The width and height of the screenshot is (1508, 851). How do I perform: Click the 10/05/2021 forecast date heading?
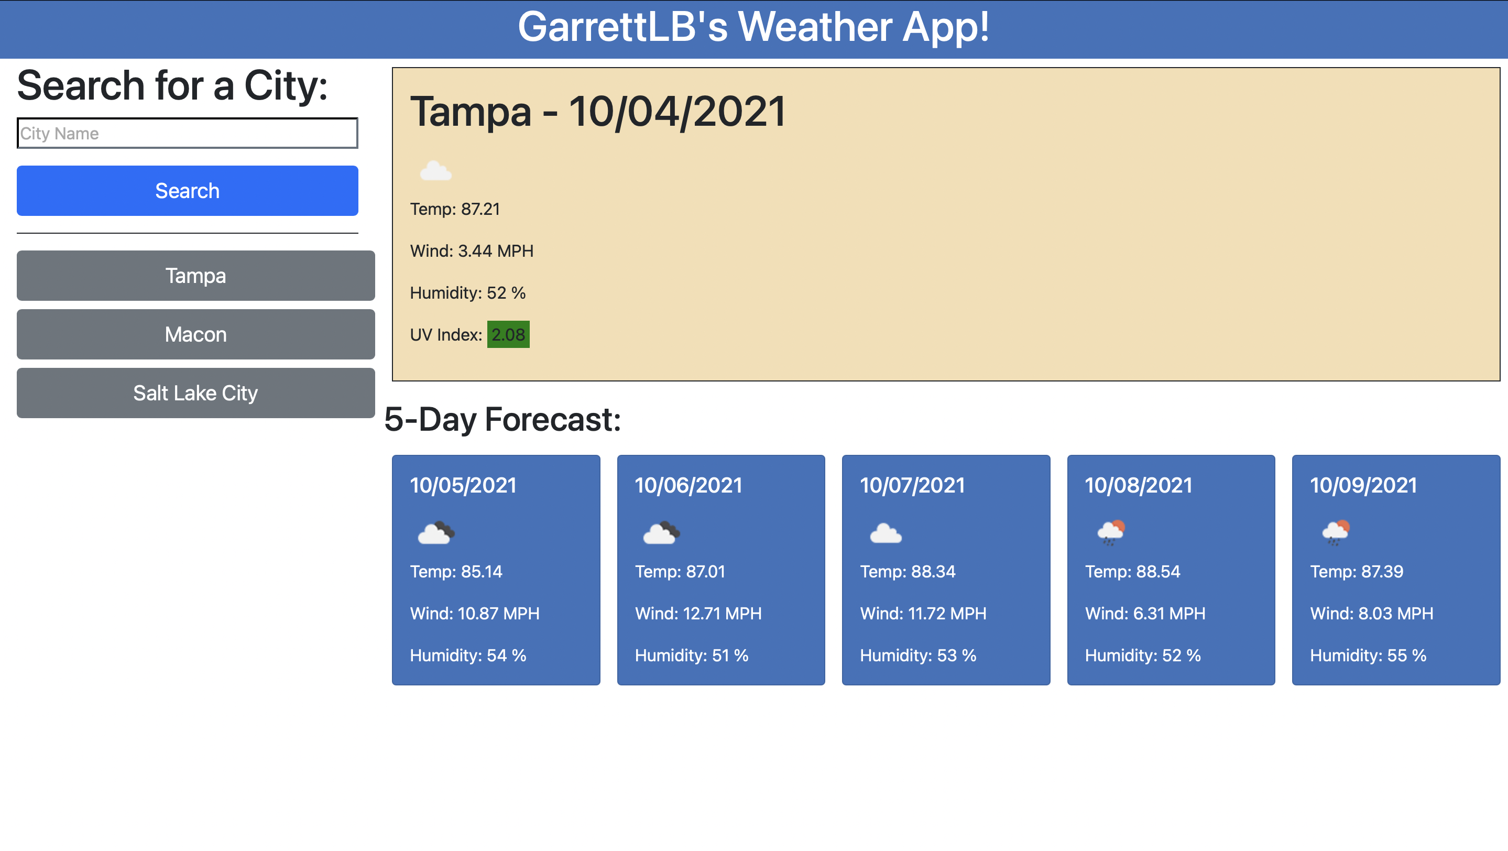click(463, 485)
